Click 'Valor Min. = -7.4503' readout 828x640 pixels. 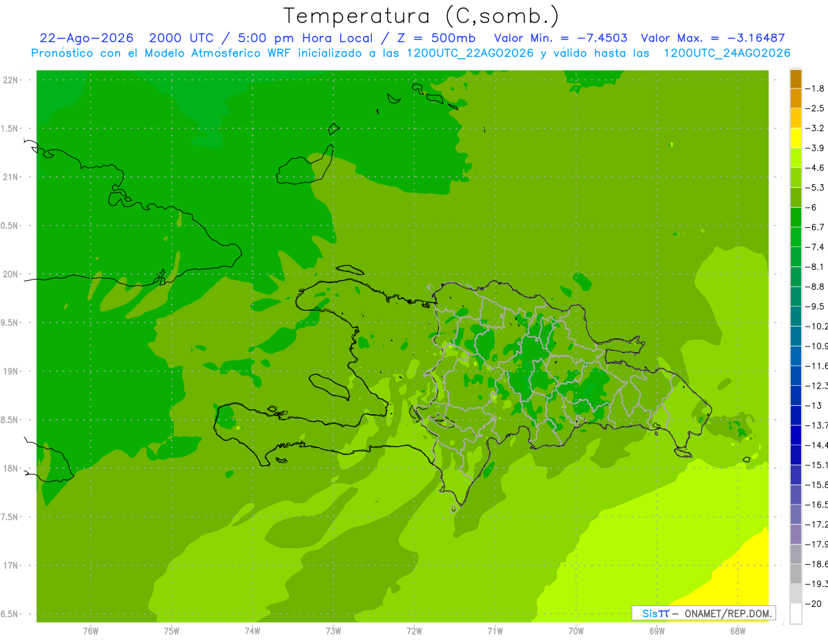pyautogui.click(x=560, y=38)
